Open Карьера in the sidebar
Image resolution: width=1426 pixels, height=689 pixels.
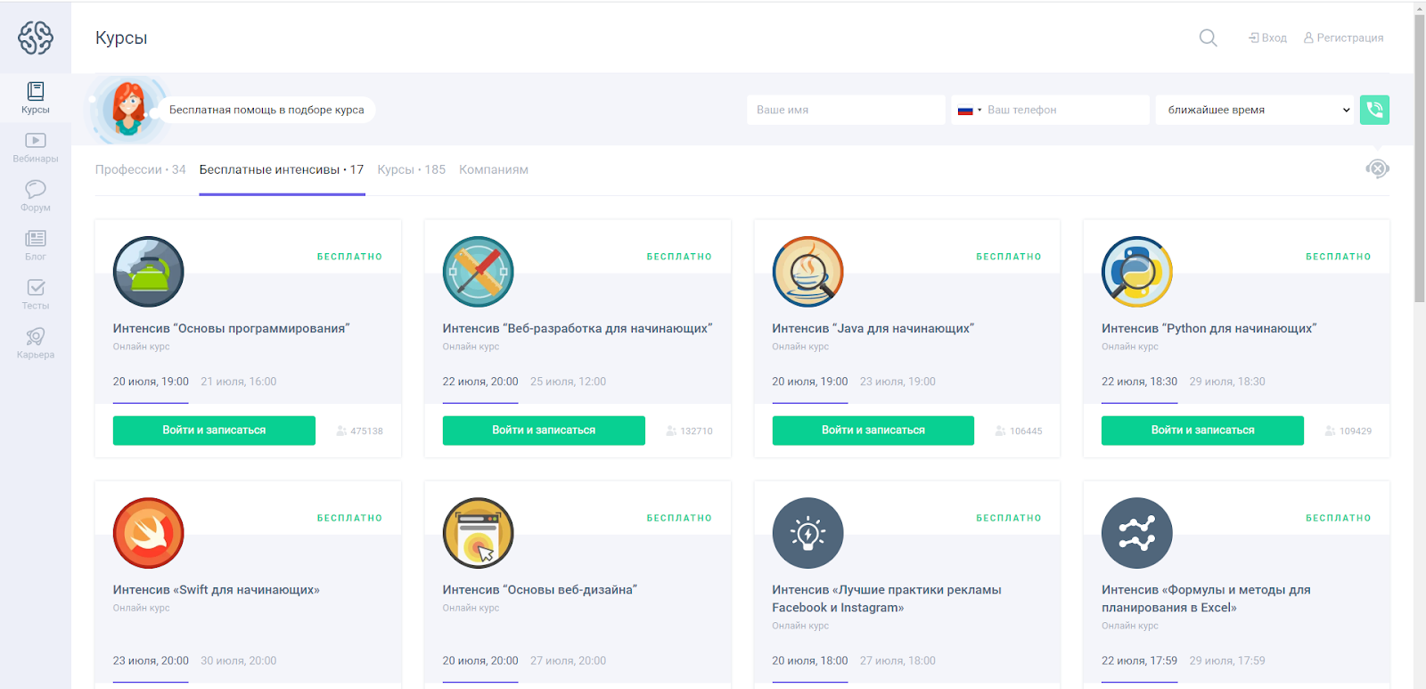[x=36, y=343]
